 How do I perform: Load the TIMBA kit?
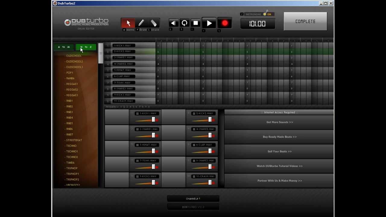pos(70,163)
